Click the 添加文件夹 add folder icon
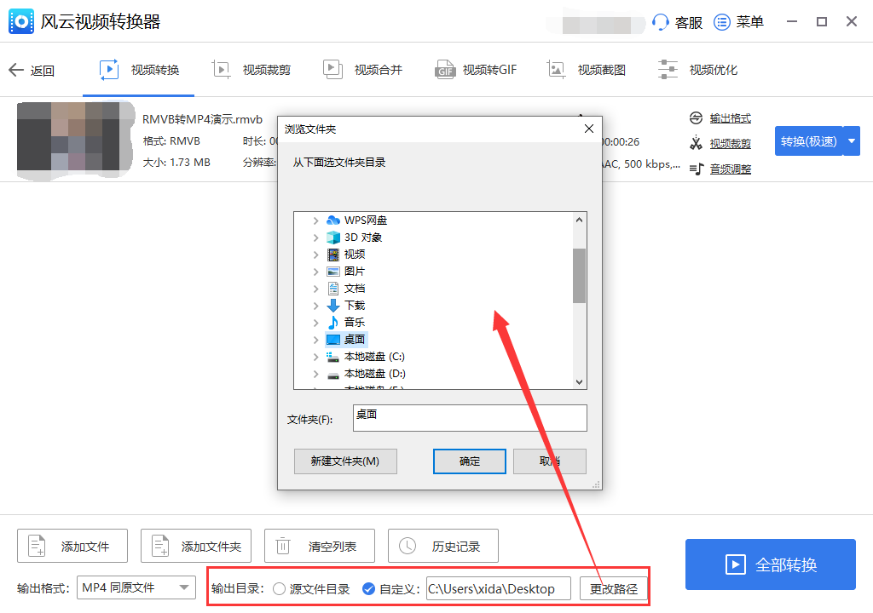 [159, 546]
